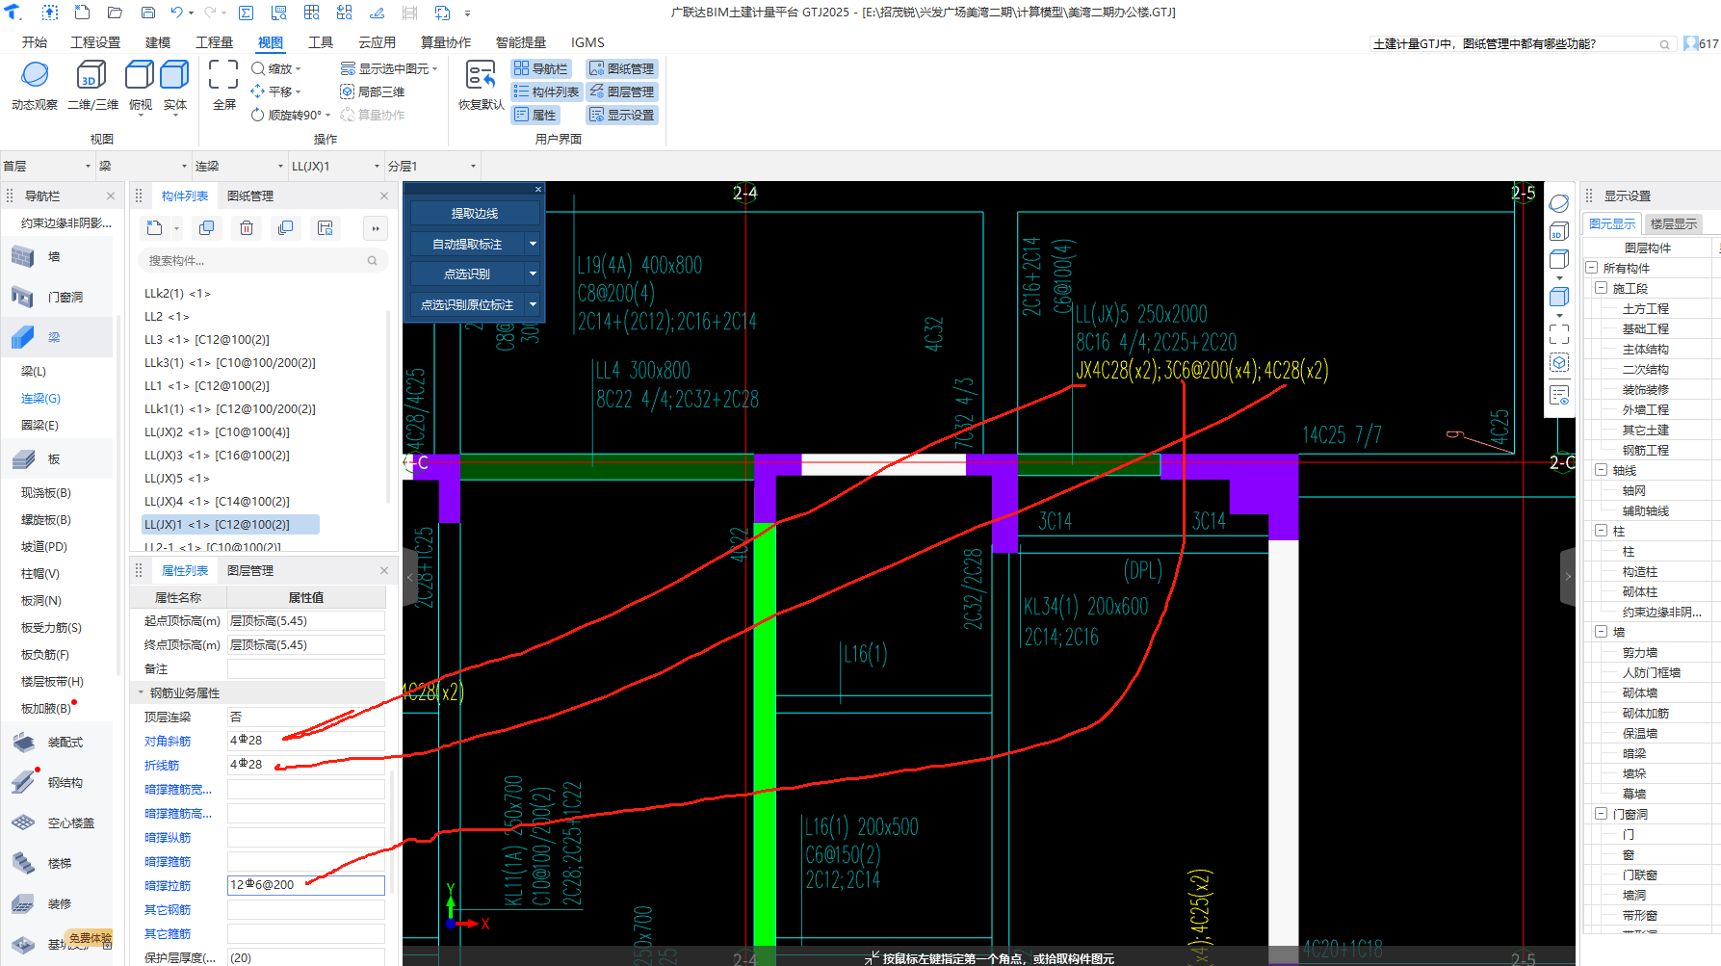Viewport: 1721px width, 966px height.
Task: Click the 恢复默认 restore default layout icon
Action: tap(481, 75)
